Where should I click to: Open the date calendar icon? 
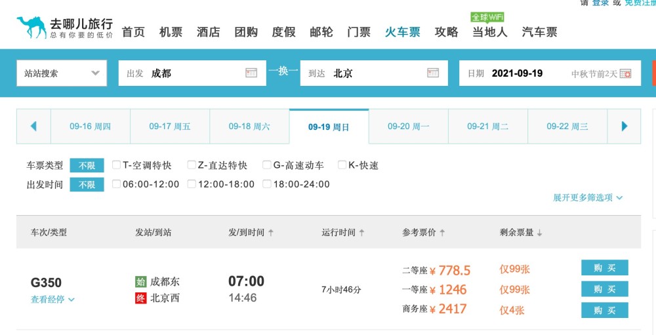coord(626,73)
